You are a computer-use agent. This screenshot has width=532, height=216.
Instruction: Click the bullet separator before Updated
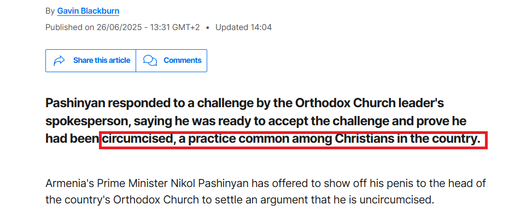[208, 27]
